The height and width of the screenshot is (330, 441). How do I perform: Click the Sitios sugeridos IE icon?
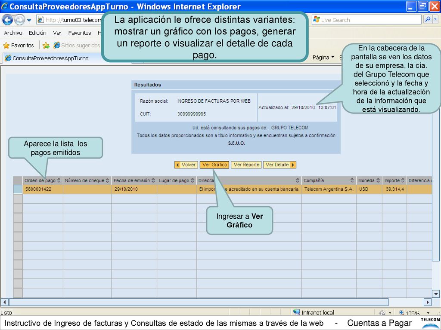(56, 45)
